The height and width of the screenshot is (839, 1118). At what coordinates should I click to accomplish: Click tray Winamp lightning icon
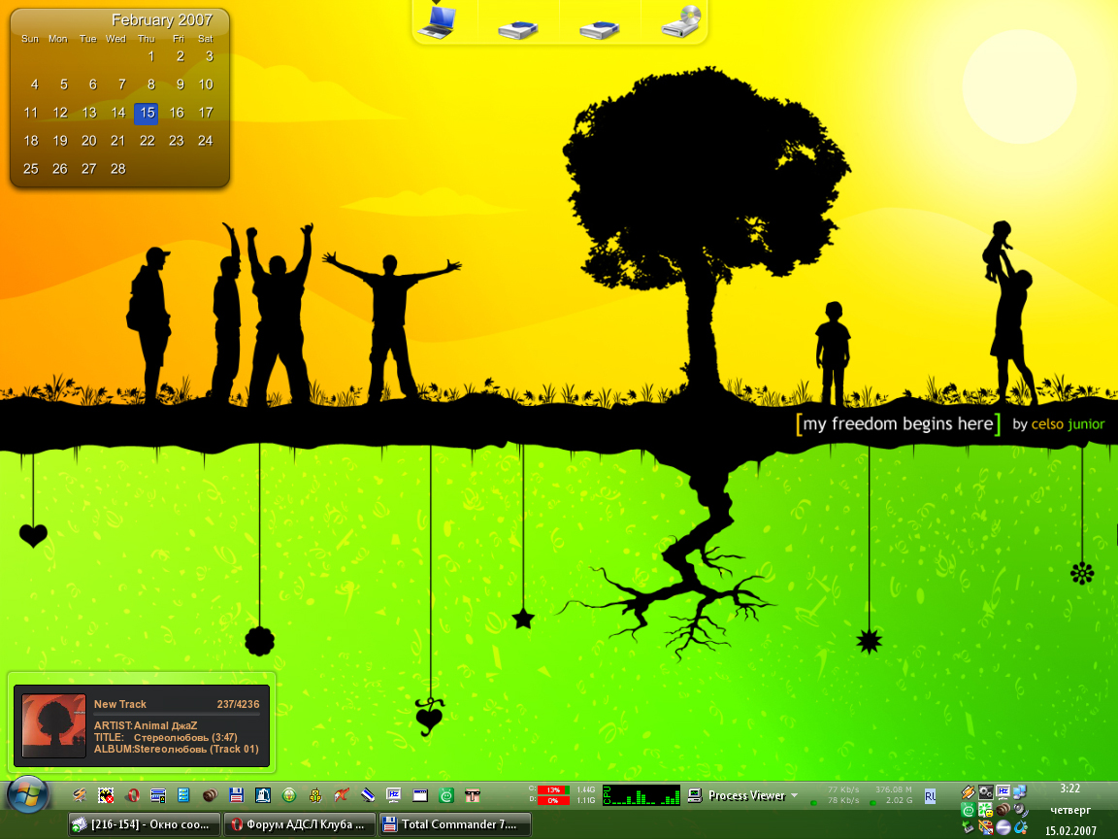click(968, 792)
